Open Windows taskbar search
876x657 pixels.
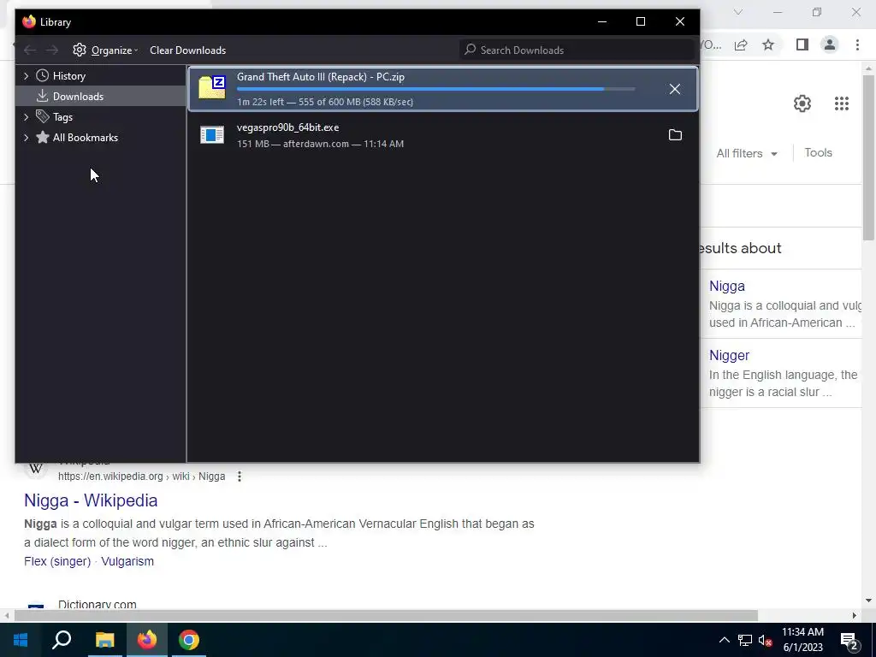pyautogui.click(x=62, y=640)
